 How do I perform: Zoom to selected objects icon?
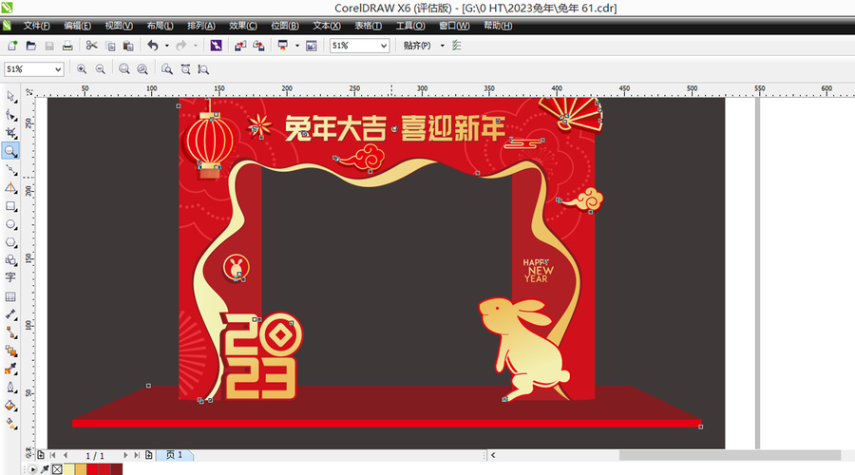(x=124, y=69)
